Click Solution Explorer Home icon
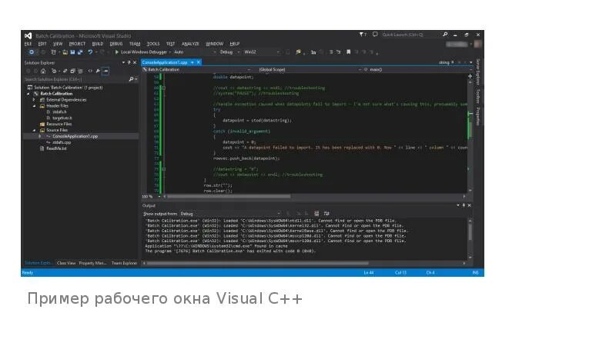 (43, 71)
